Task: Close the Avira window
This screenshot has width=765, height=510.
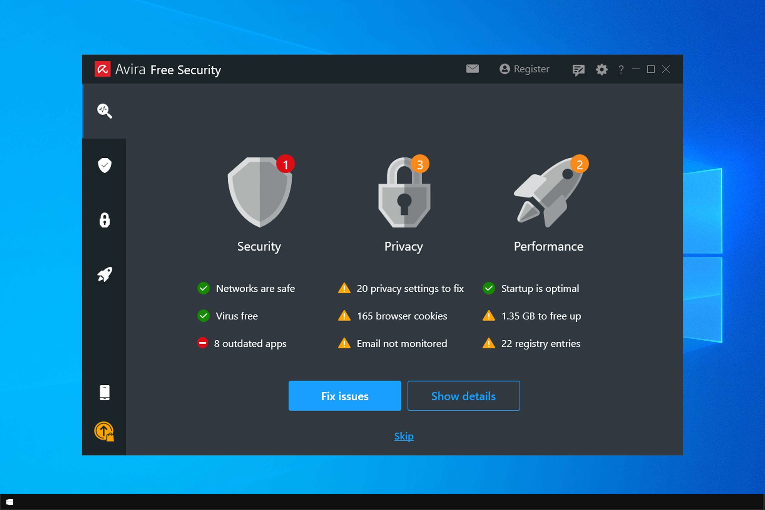Action: 666,69
